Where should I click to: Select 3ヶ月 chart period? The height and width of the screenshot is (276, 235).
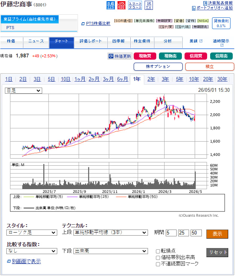[108, 79]
